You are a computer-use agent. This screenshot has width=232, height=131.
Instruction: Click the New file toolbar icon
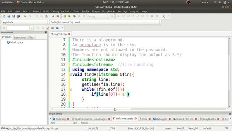4,16
